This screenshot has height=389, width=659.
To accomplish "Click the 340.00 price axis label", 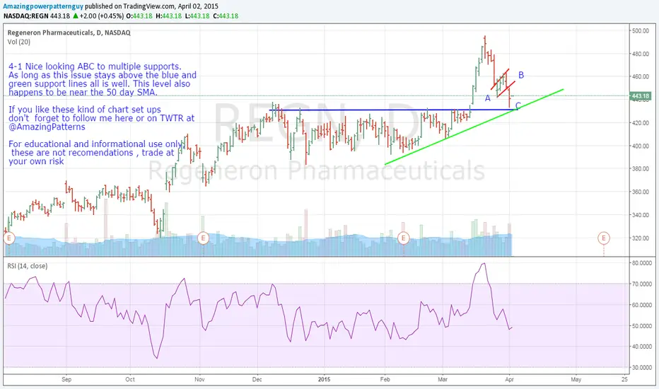I will tap(640, 215).
